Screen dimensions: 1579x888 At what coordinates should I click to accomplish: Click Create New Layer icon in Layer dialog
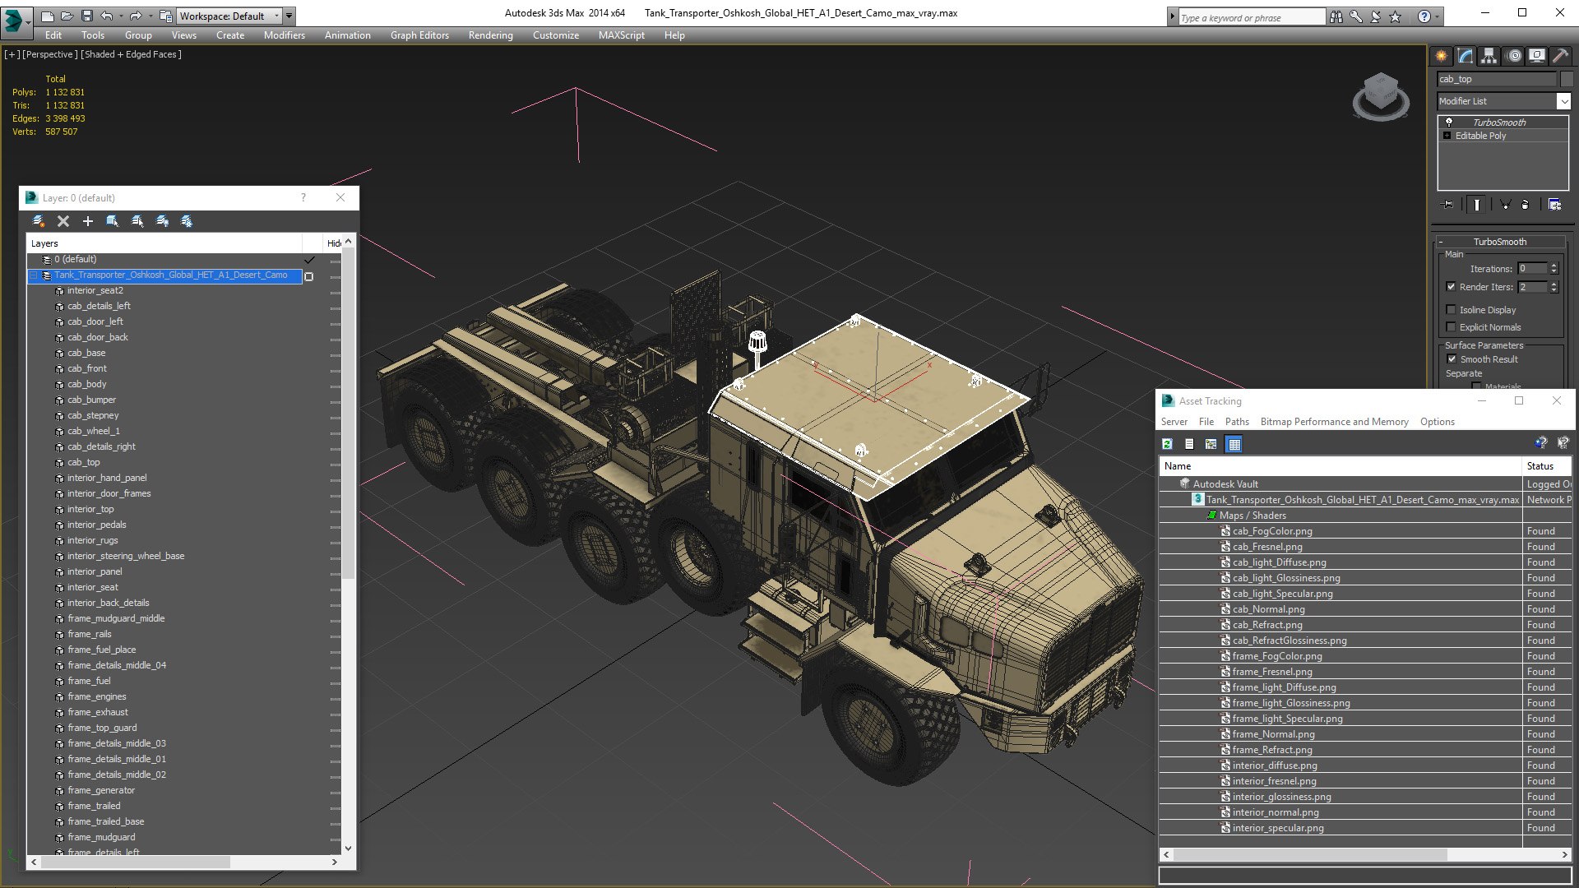(x=38, y=221)
